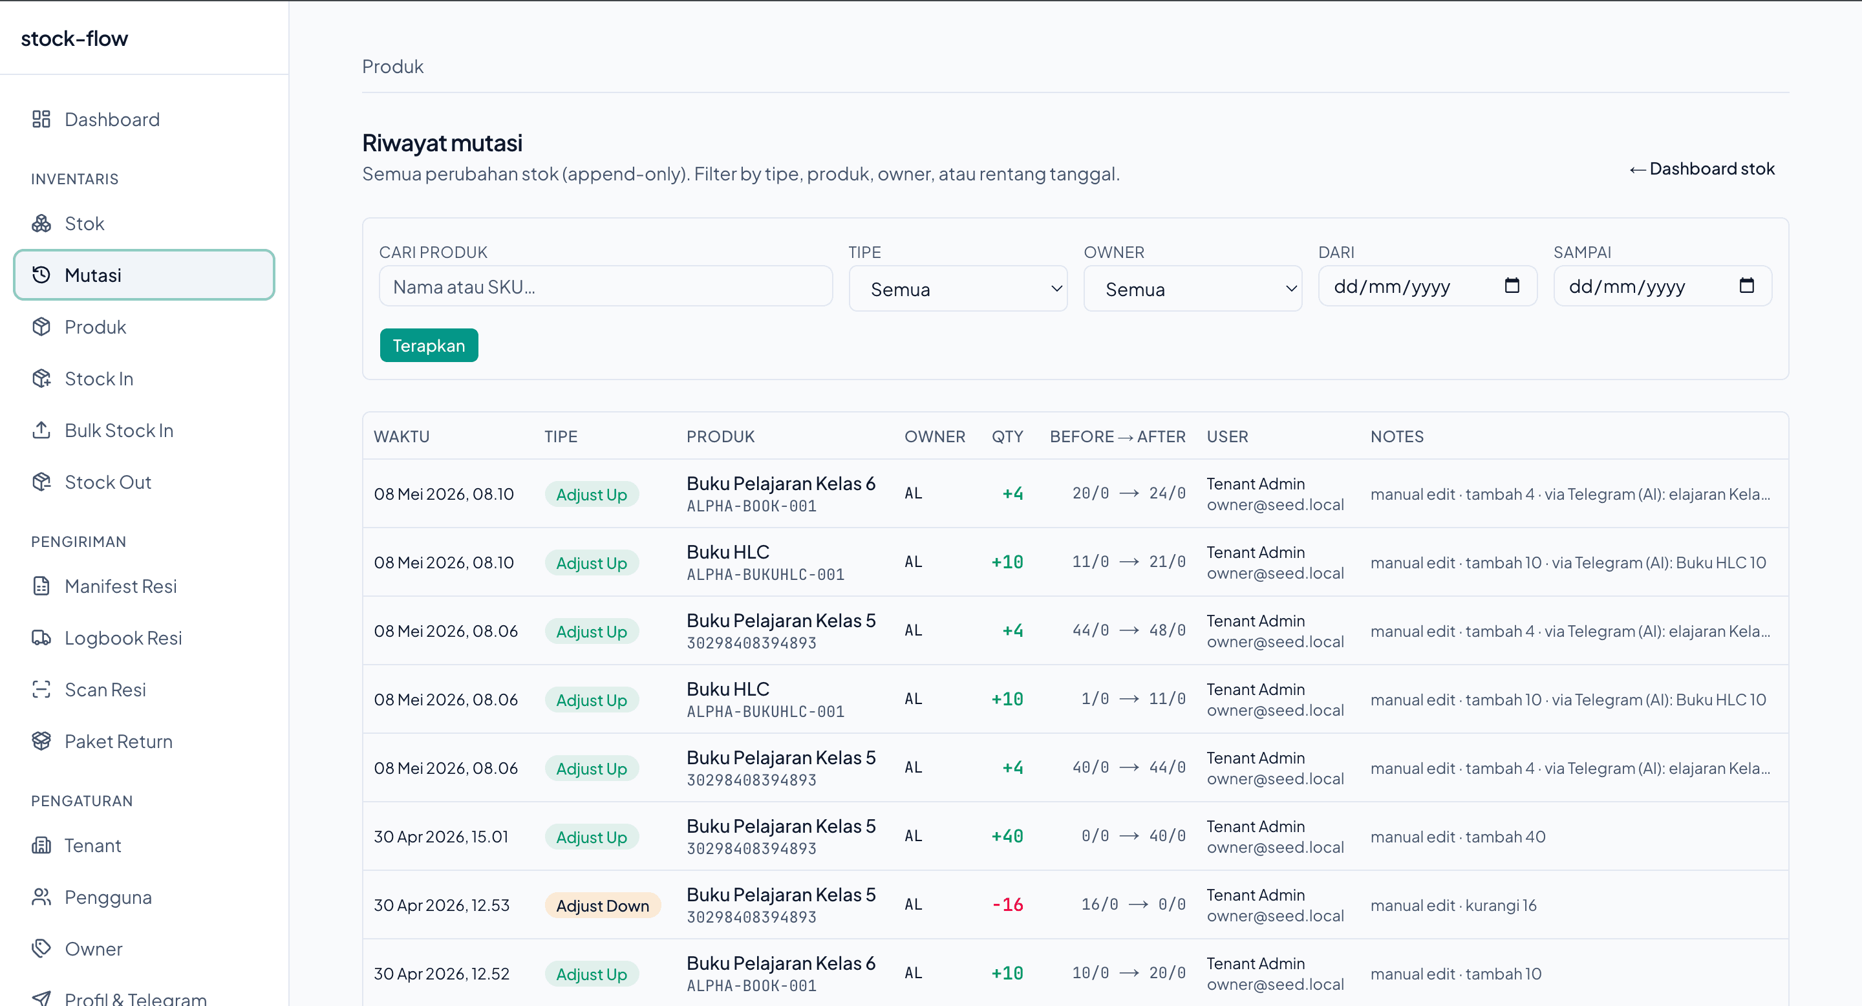Go to Scan Resi
Viewport: 1862px width, 1006px height.
click(144, 689)
